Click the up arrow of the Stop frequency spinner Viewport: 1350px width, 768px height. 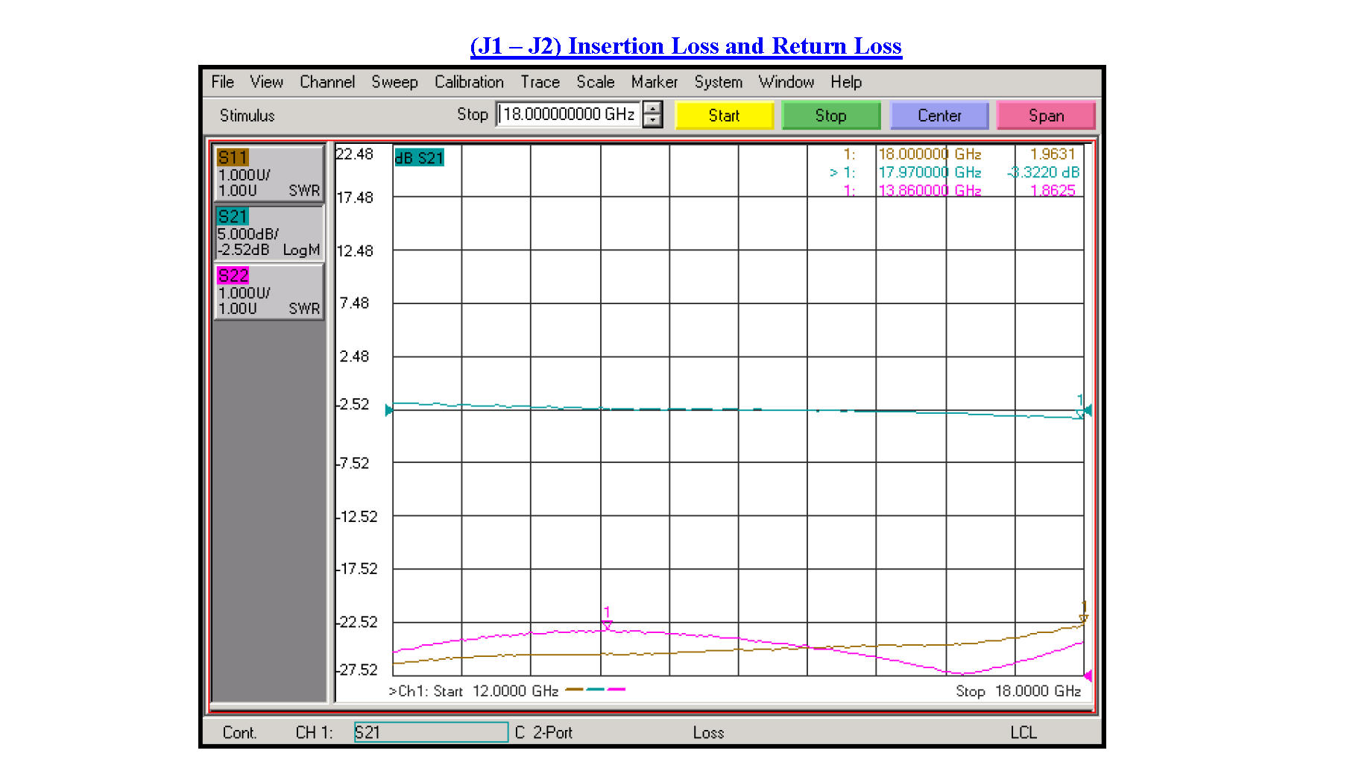[653, 110]
